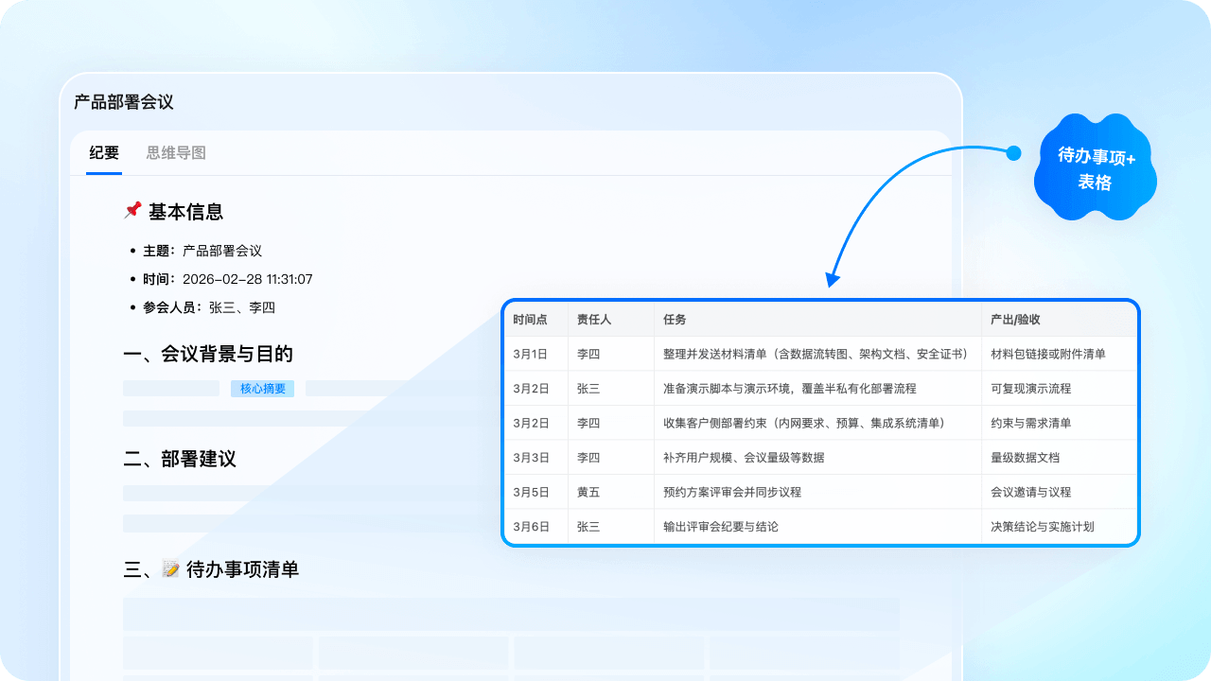
Task: Select the 3月6日 row's 输出评审会纪要与结论 task
Action: pyautogui.click(x=721, y=527)
